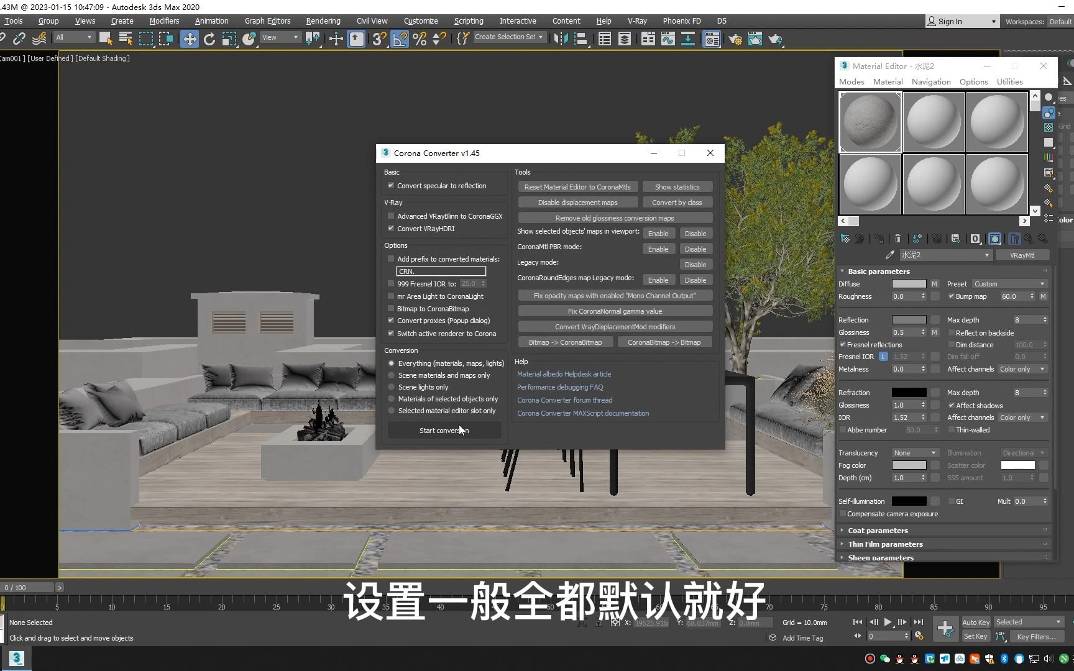This screenshot has height=671, width=1074.
Task: Toggle 3D Snaps
Action: point(379,39)
